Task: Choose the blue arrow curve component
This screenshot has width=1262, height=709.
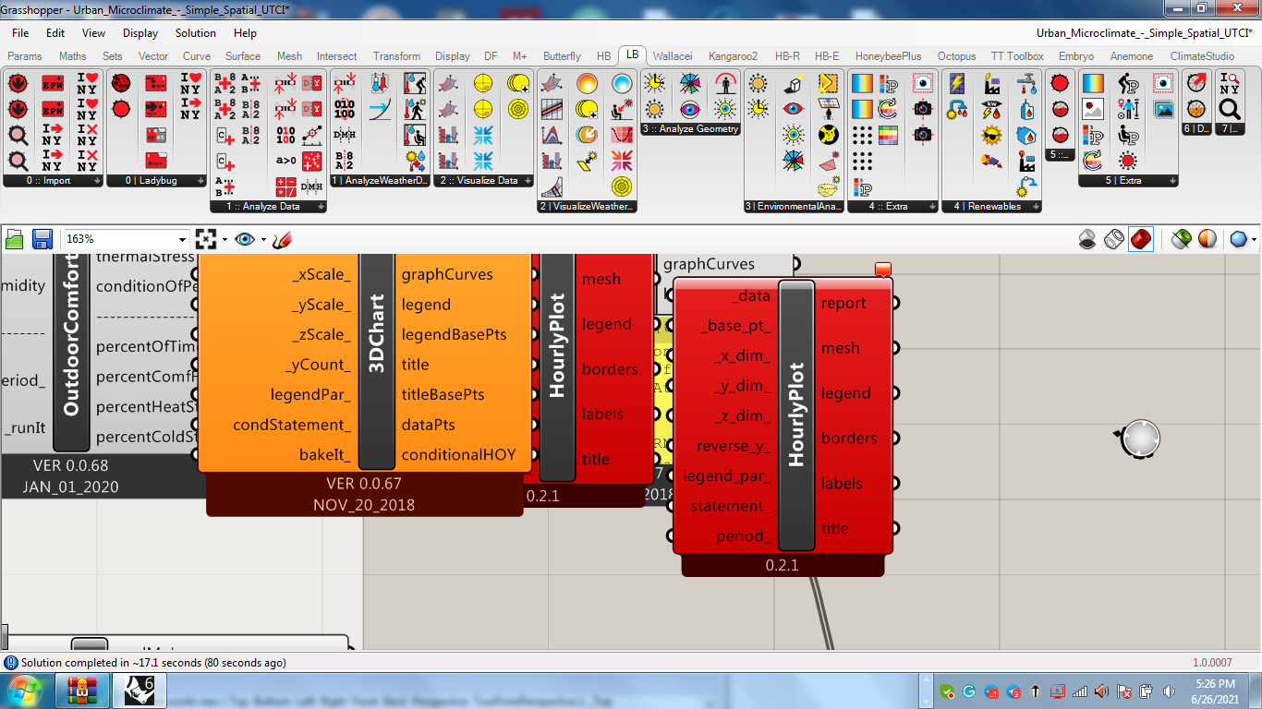Action: (380, 109)
